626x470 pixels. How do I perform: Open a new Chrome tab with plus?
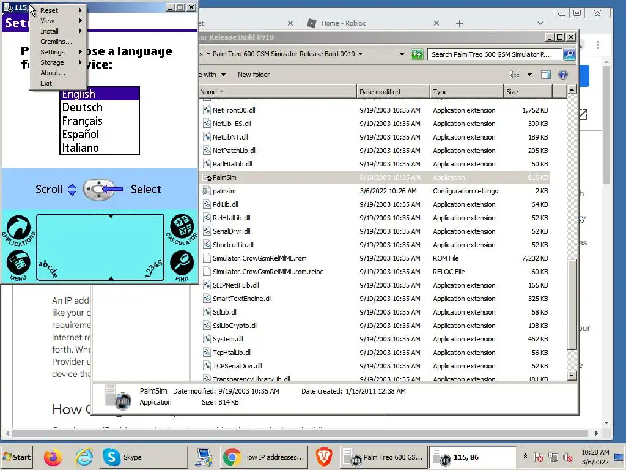pyautogui.click(x=460, y=23)
